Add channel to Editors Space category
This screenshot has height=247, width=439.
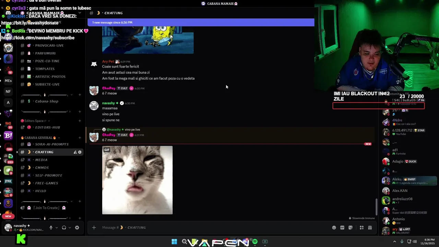(x=80, y=121)
